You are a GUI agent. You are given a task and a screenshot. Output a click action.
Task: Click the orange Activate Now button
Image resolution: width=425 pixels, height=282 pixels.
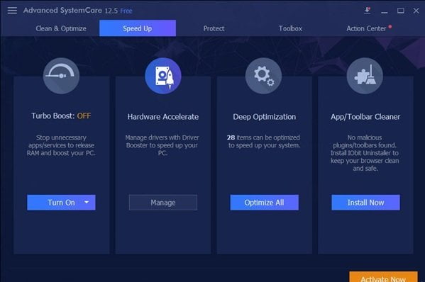tap(383, 277)
